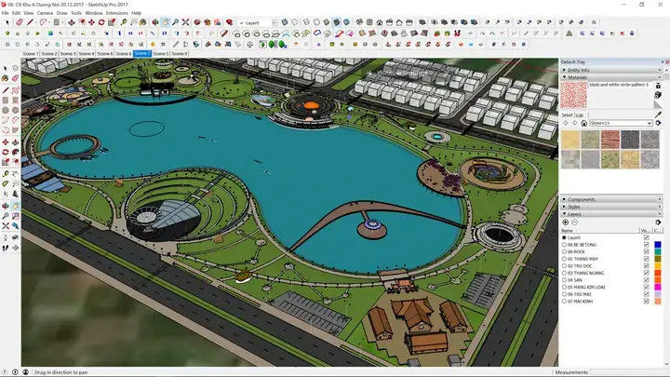This screenshot has width=670, height=377.
Task: Toggle visibility checkbox for 00 BE BETONG
Action: [646, 245]
